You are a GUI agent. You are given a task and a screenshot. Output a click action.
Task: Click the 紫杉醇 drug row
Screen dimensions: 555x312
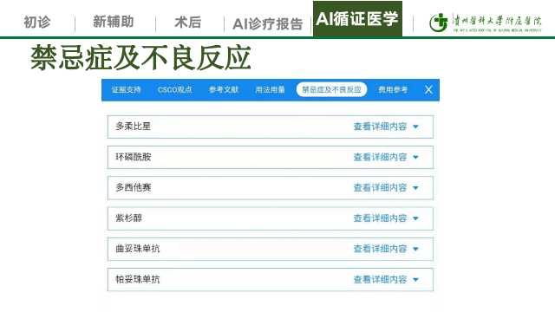[x=271, y=218]
